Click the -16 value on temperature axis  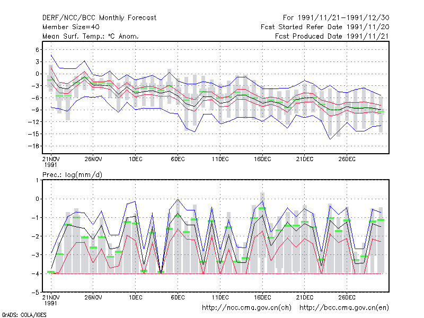coord(33,146)
